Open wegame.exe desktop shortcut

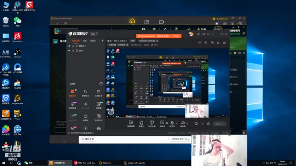(x=17, y=100)
